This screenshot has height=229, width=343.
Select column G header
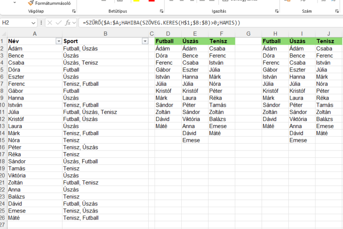pyautogui.click(x=248, y=34)
